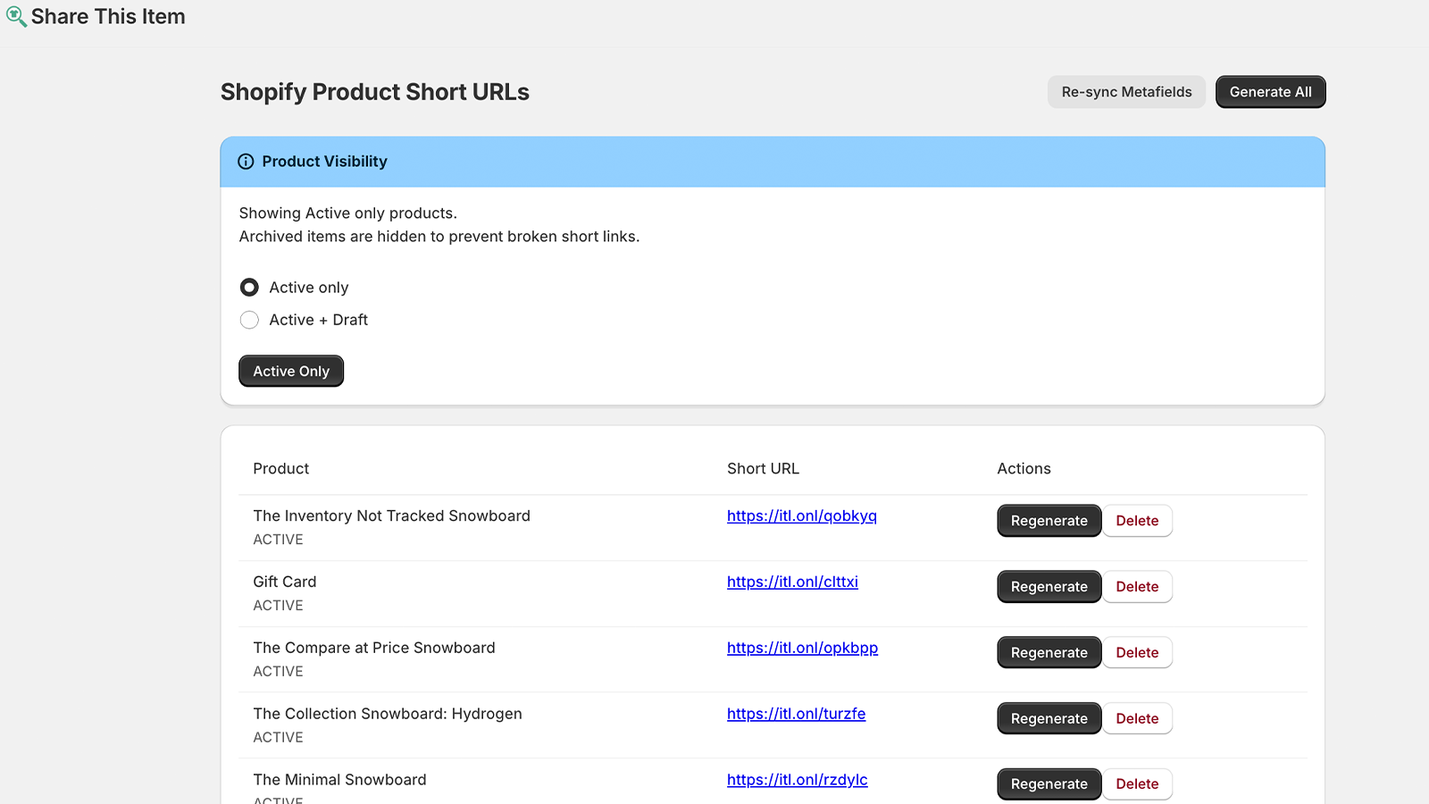Open the Gift Card short URL link
Screen dimensions: 1429x804
(792, 582)
